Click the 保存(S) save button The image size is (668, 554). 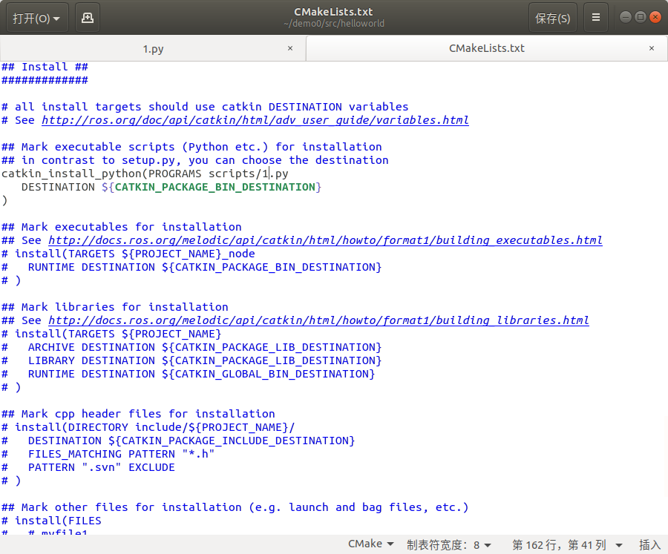tap(552, 16)
